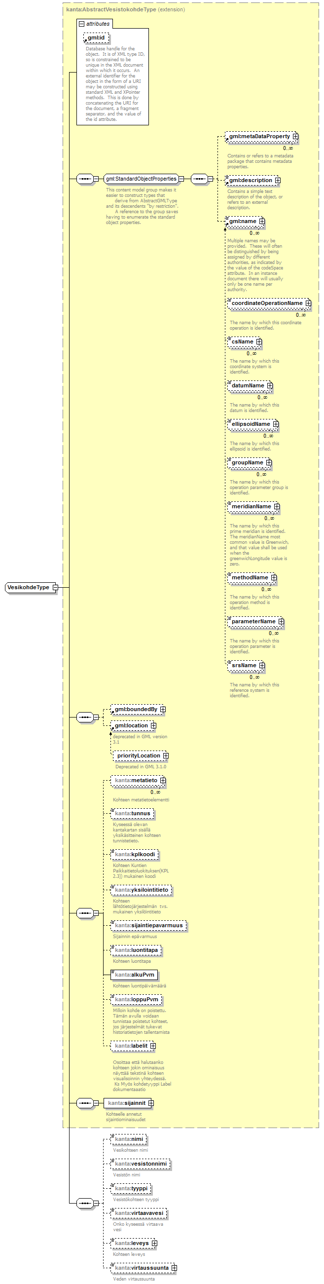Expand kanta:virtaussuunta element

tap(174, 1268)
